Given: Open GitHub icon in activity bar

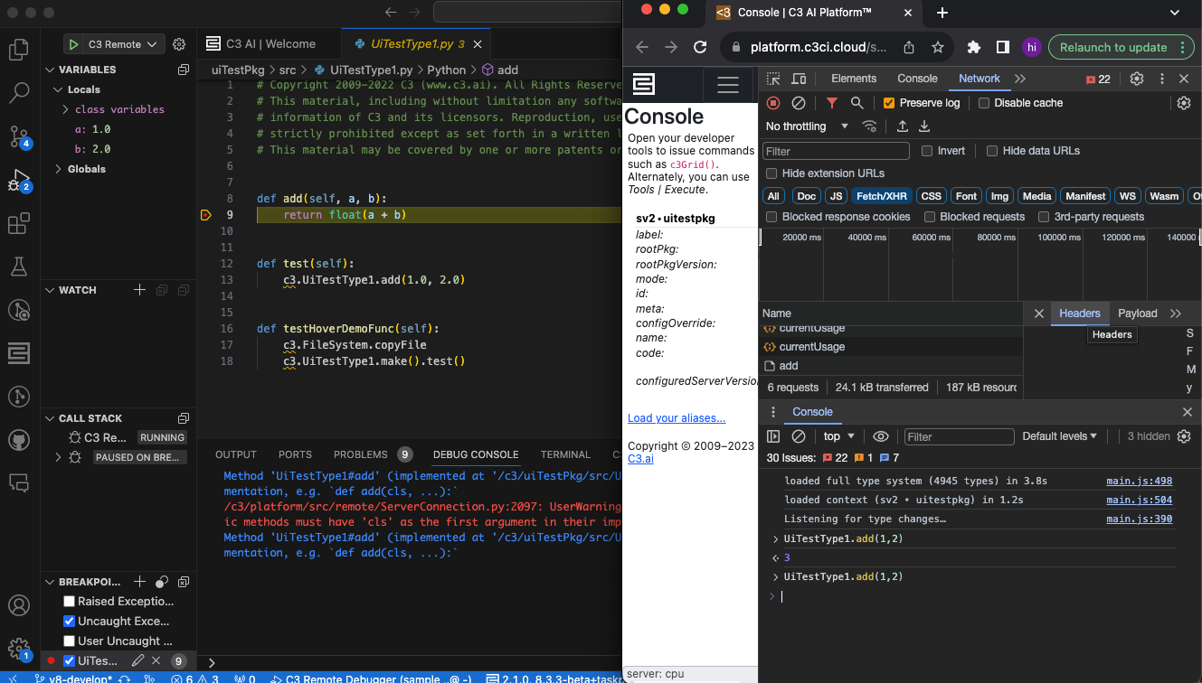Looking at the screenshot, I should point(18,440).
